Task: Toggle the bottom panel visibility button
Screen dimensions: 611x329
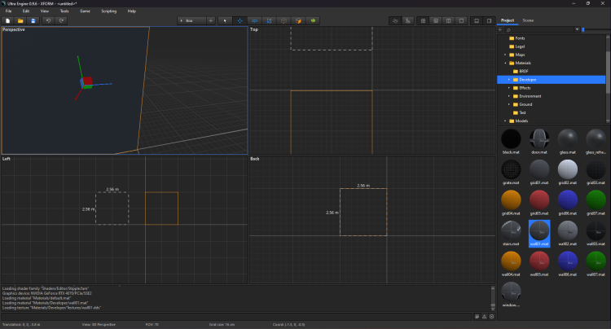Action: [x=476, y=20]
